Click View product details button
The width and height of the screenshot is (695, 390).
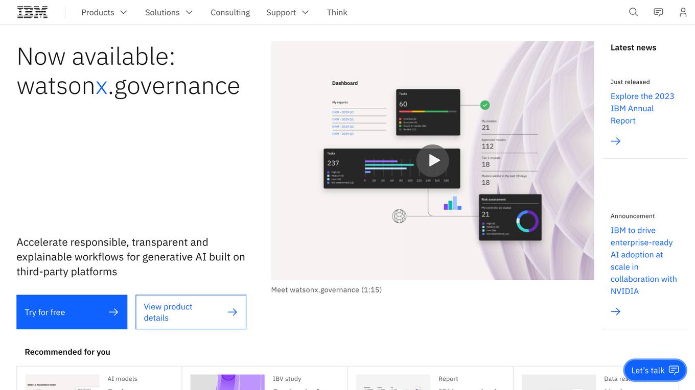(x=191, y=312)
